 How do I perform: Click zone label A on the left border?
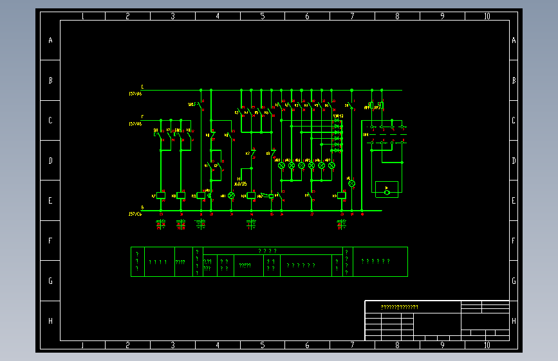pyautogui.click(x=51, y=40)
